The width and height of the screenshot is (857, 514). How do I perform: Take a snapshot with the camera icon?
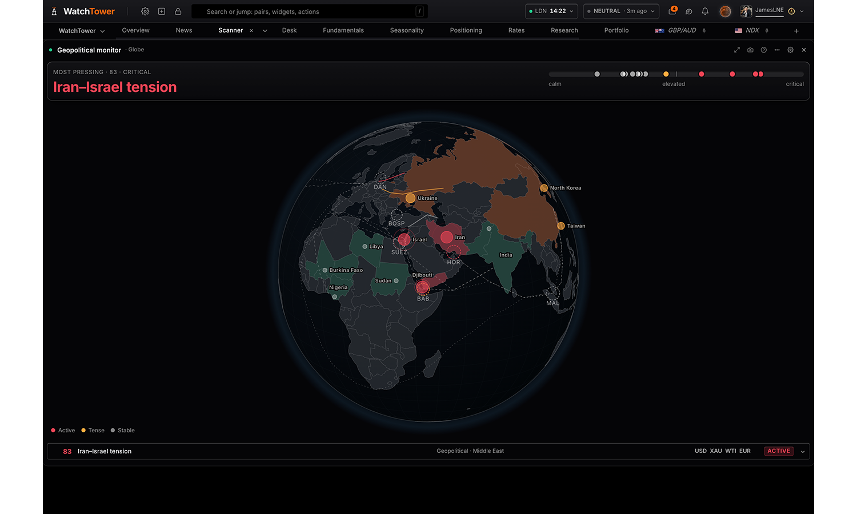point(750,50)
